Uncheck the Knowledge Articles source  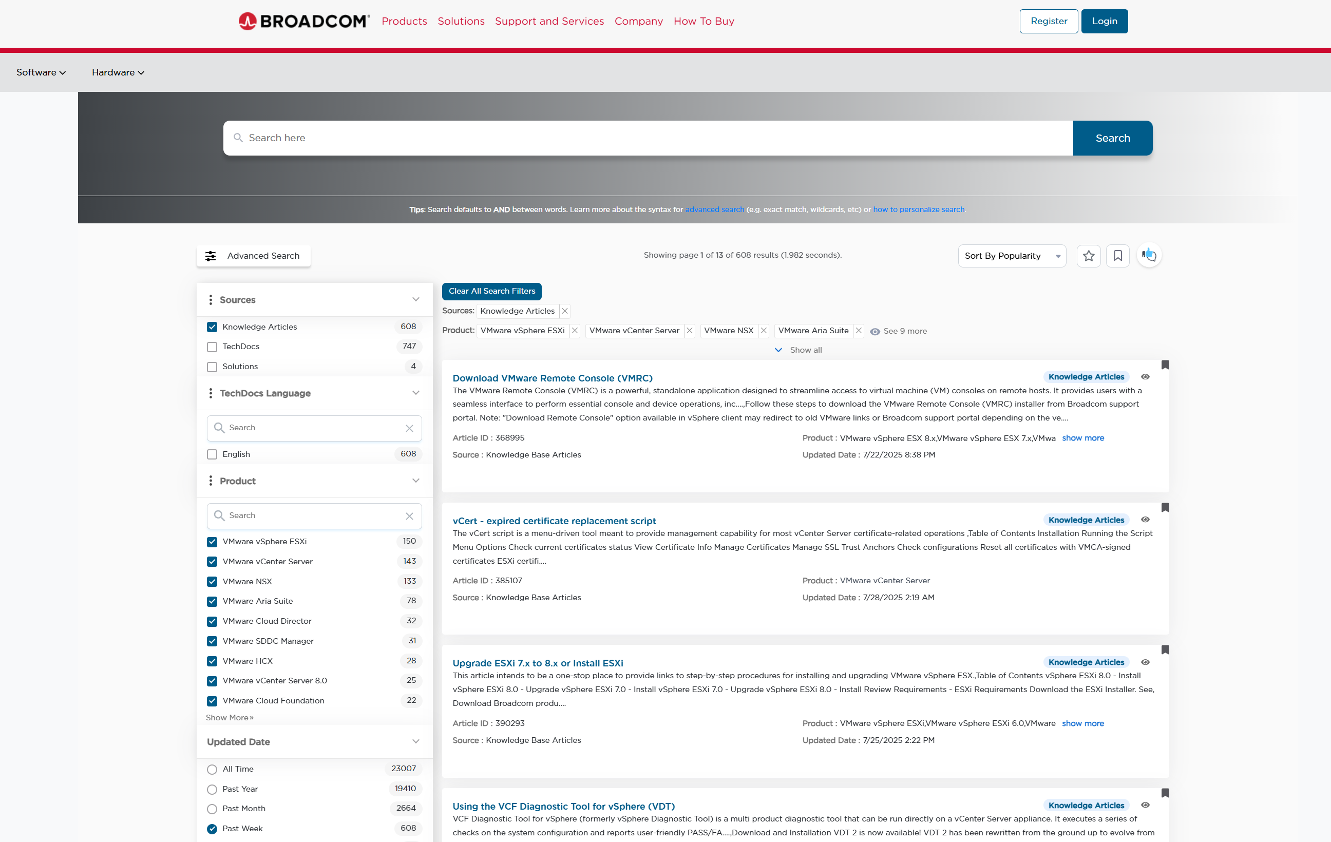point(212,327)
